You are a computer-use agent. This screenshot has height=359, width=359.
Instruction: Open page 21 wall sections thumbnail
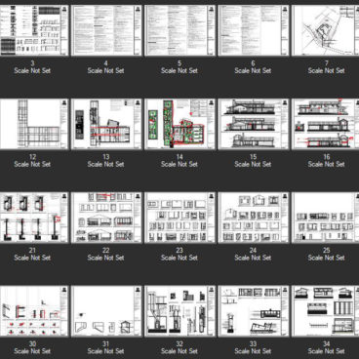tap(34, 218)
